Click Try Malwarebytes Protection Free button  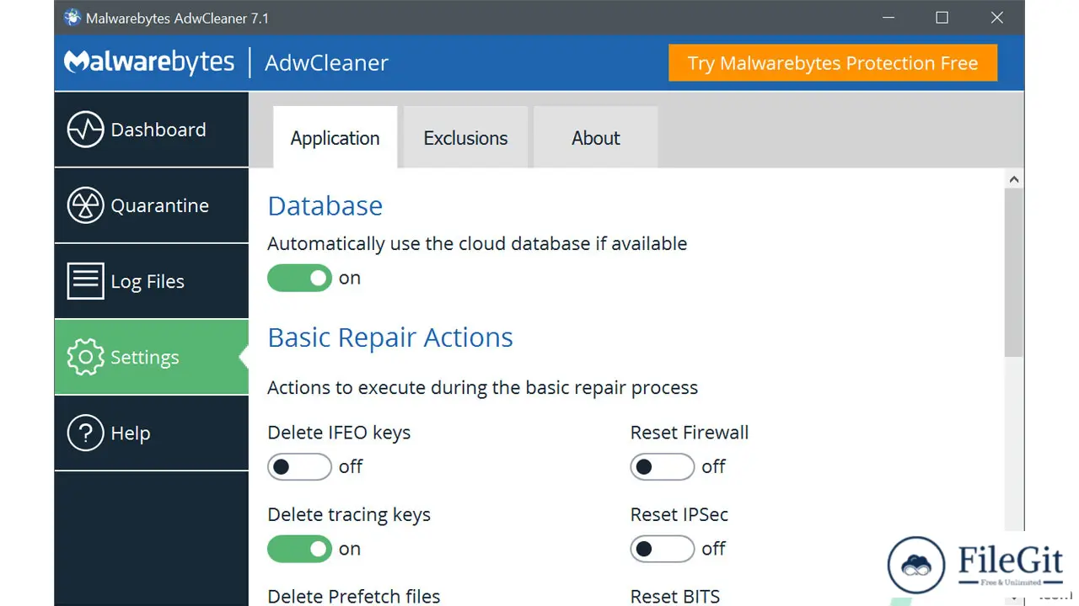[833, 63]
